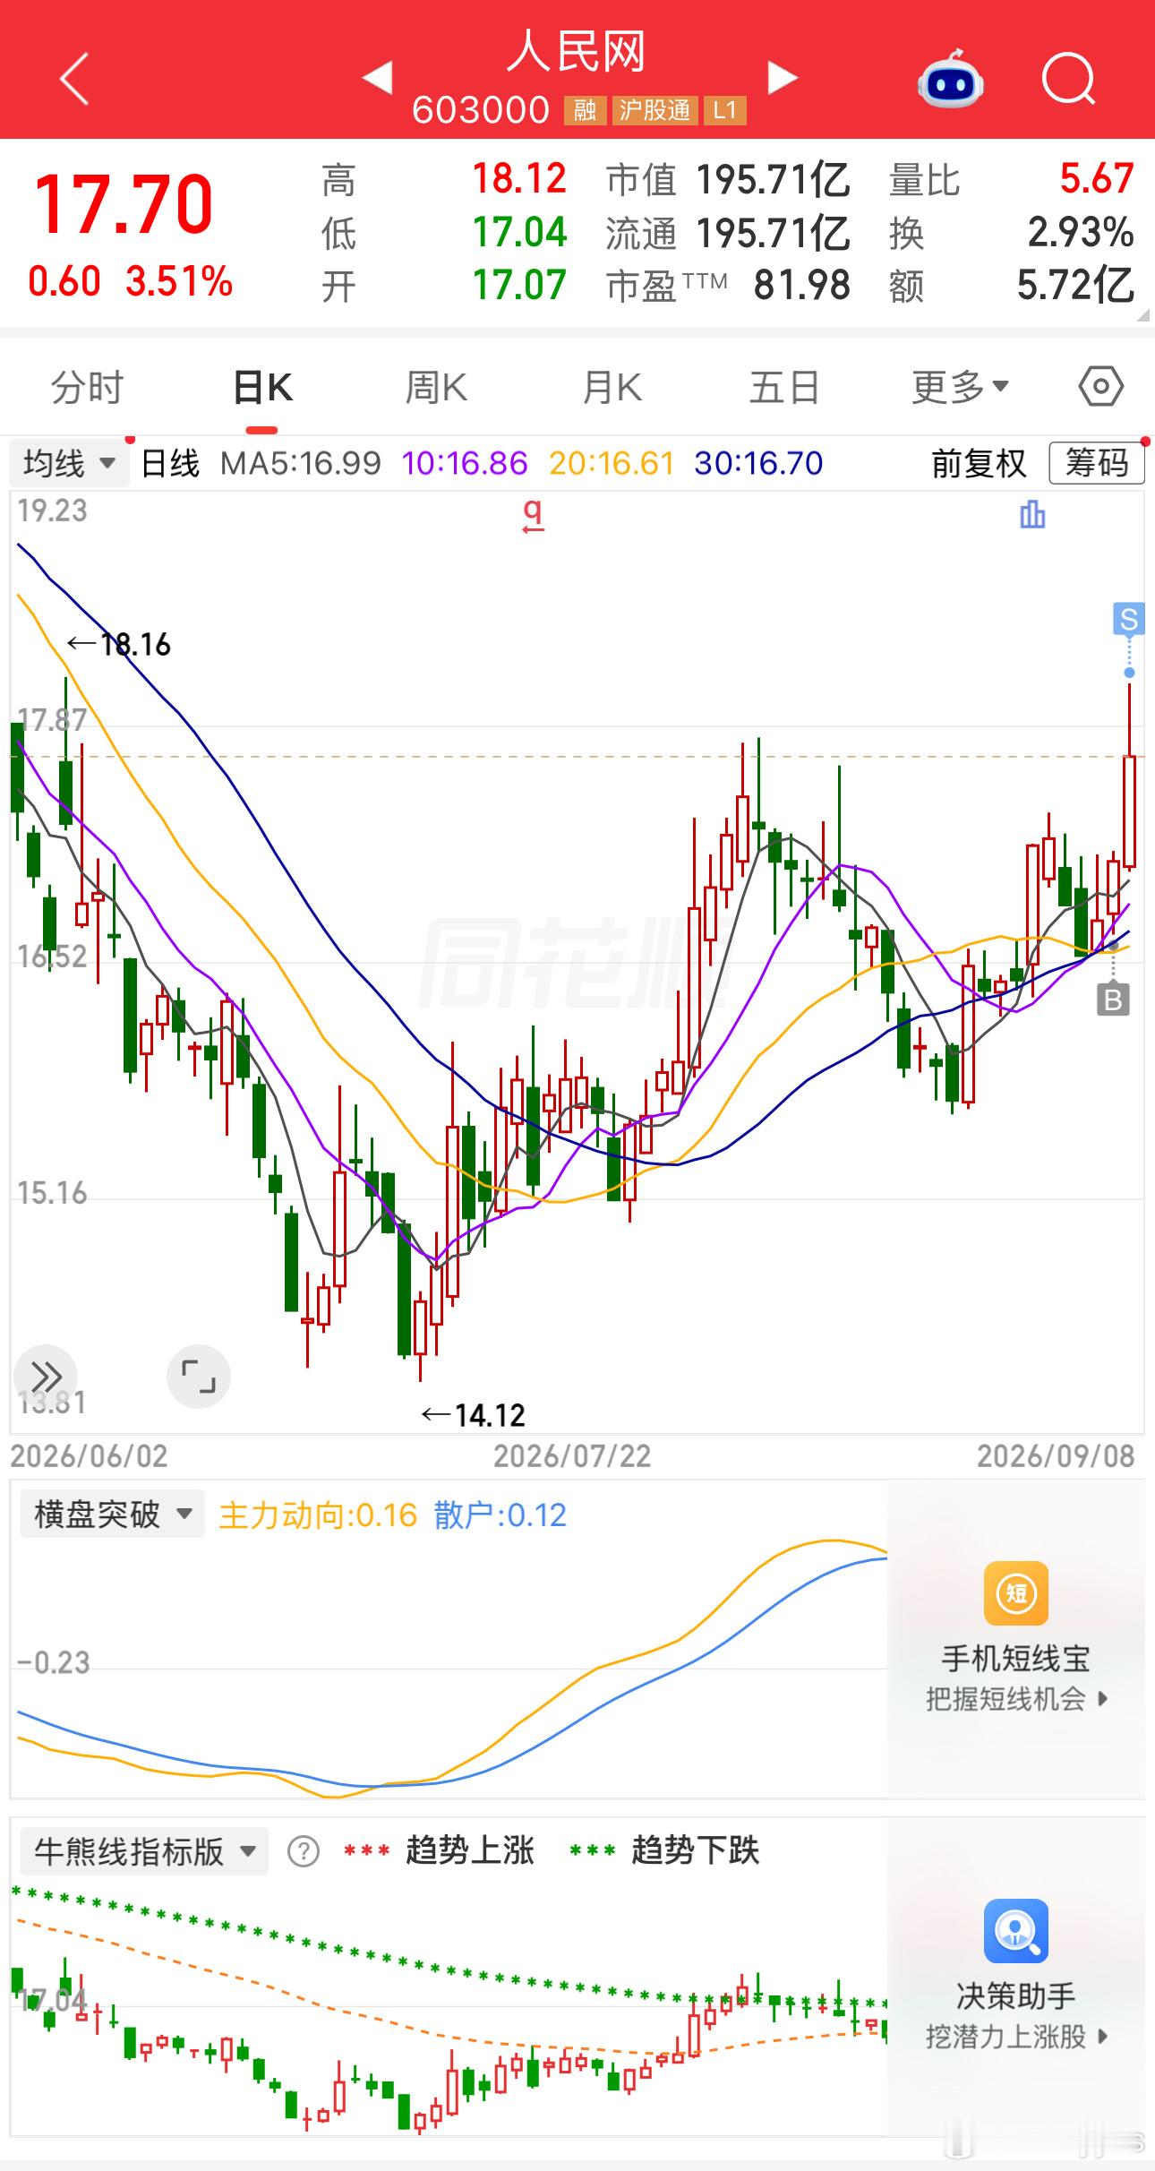Tap the turnover amount 5.72亿
This screenshot has width=1155, height=2171.
[1076, 286]
